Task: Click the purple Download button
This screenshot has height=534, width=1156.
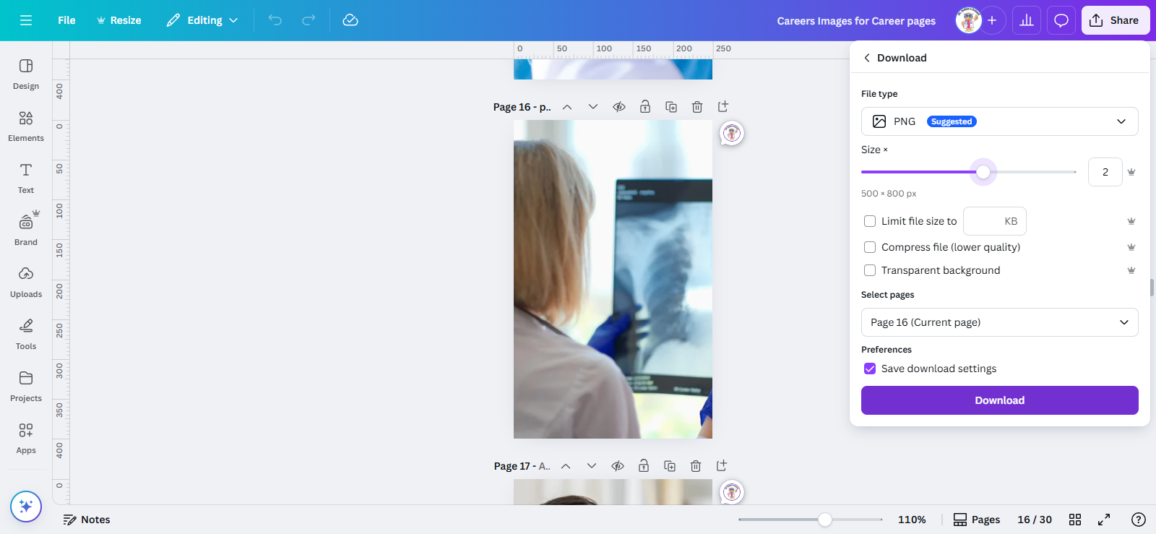Action: tap(1000, 400)
